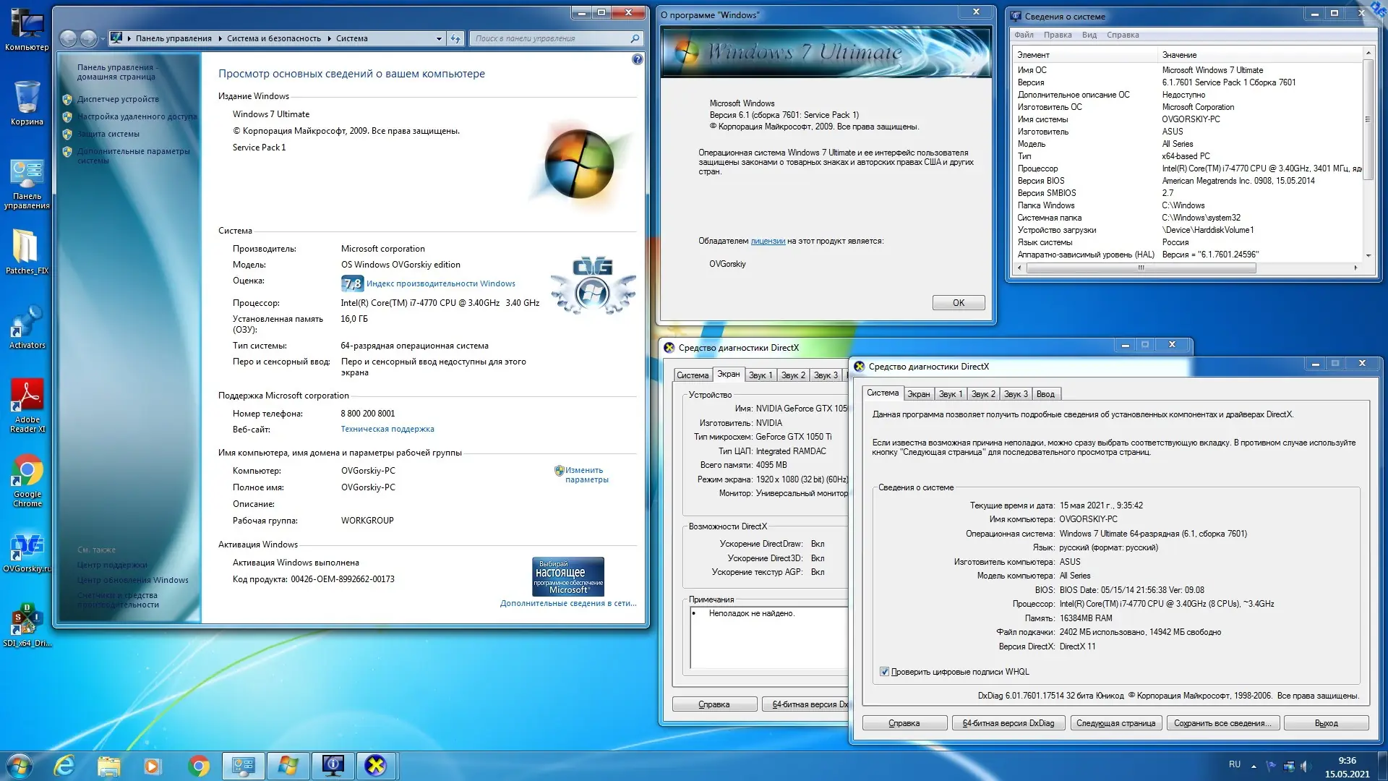Launch Internet Explorer from the taskbar
The height and width of the screenshot is (781, 1388).
coord(64,765)
